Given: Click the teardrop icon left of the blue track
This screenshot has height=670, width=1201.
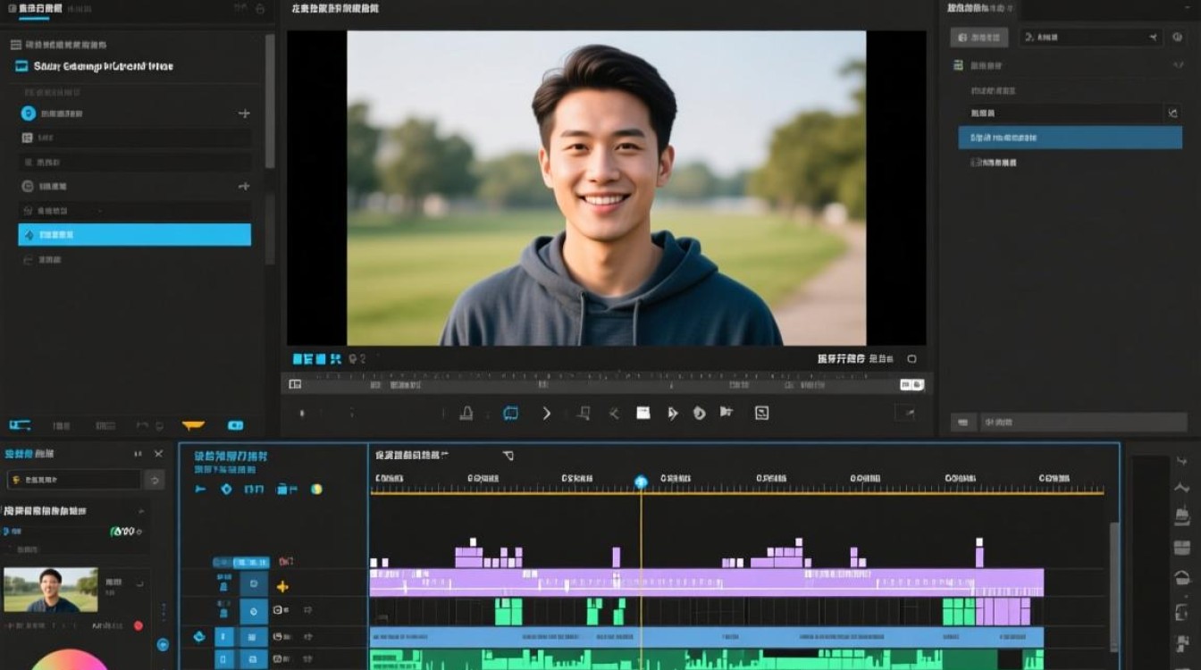Looking at the screenshot, I should 198,637.
